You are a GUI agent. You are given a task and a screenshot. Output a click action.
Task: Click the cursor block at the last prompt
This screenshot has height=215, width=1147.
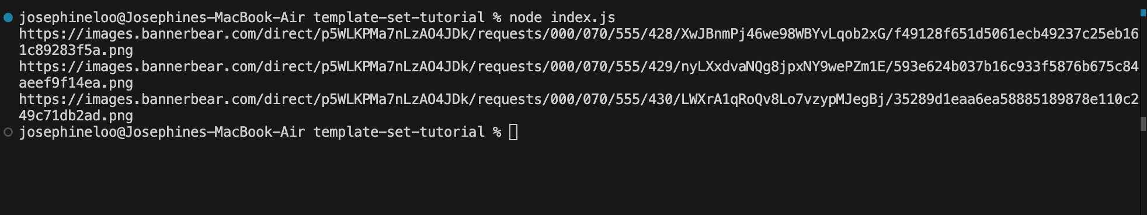point(513,132)
